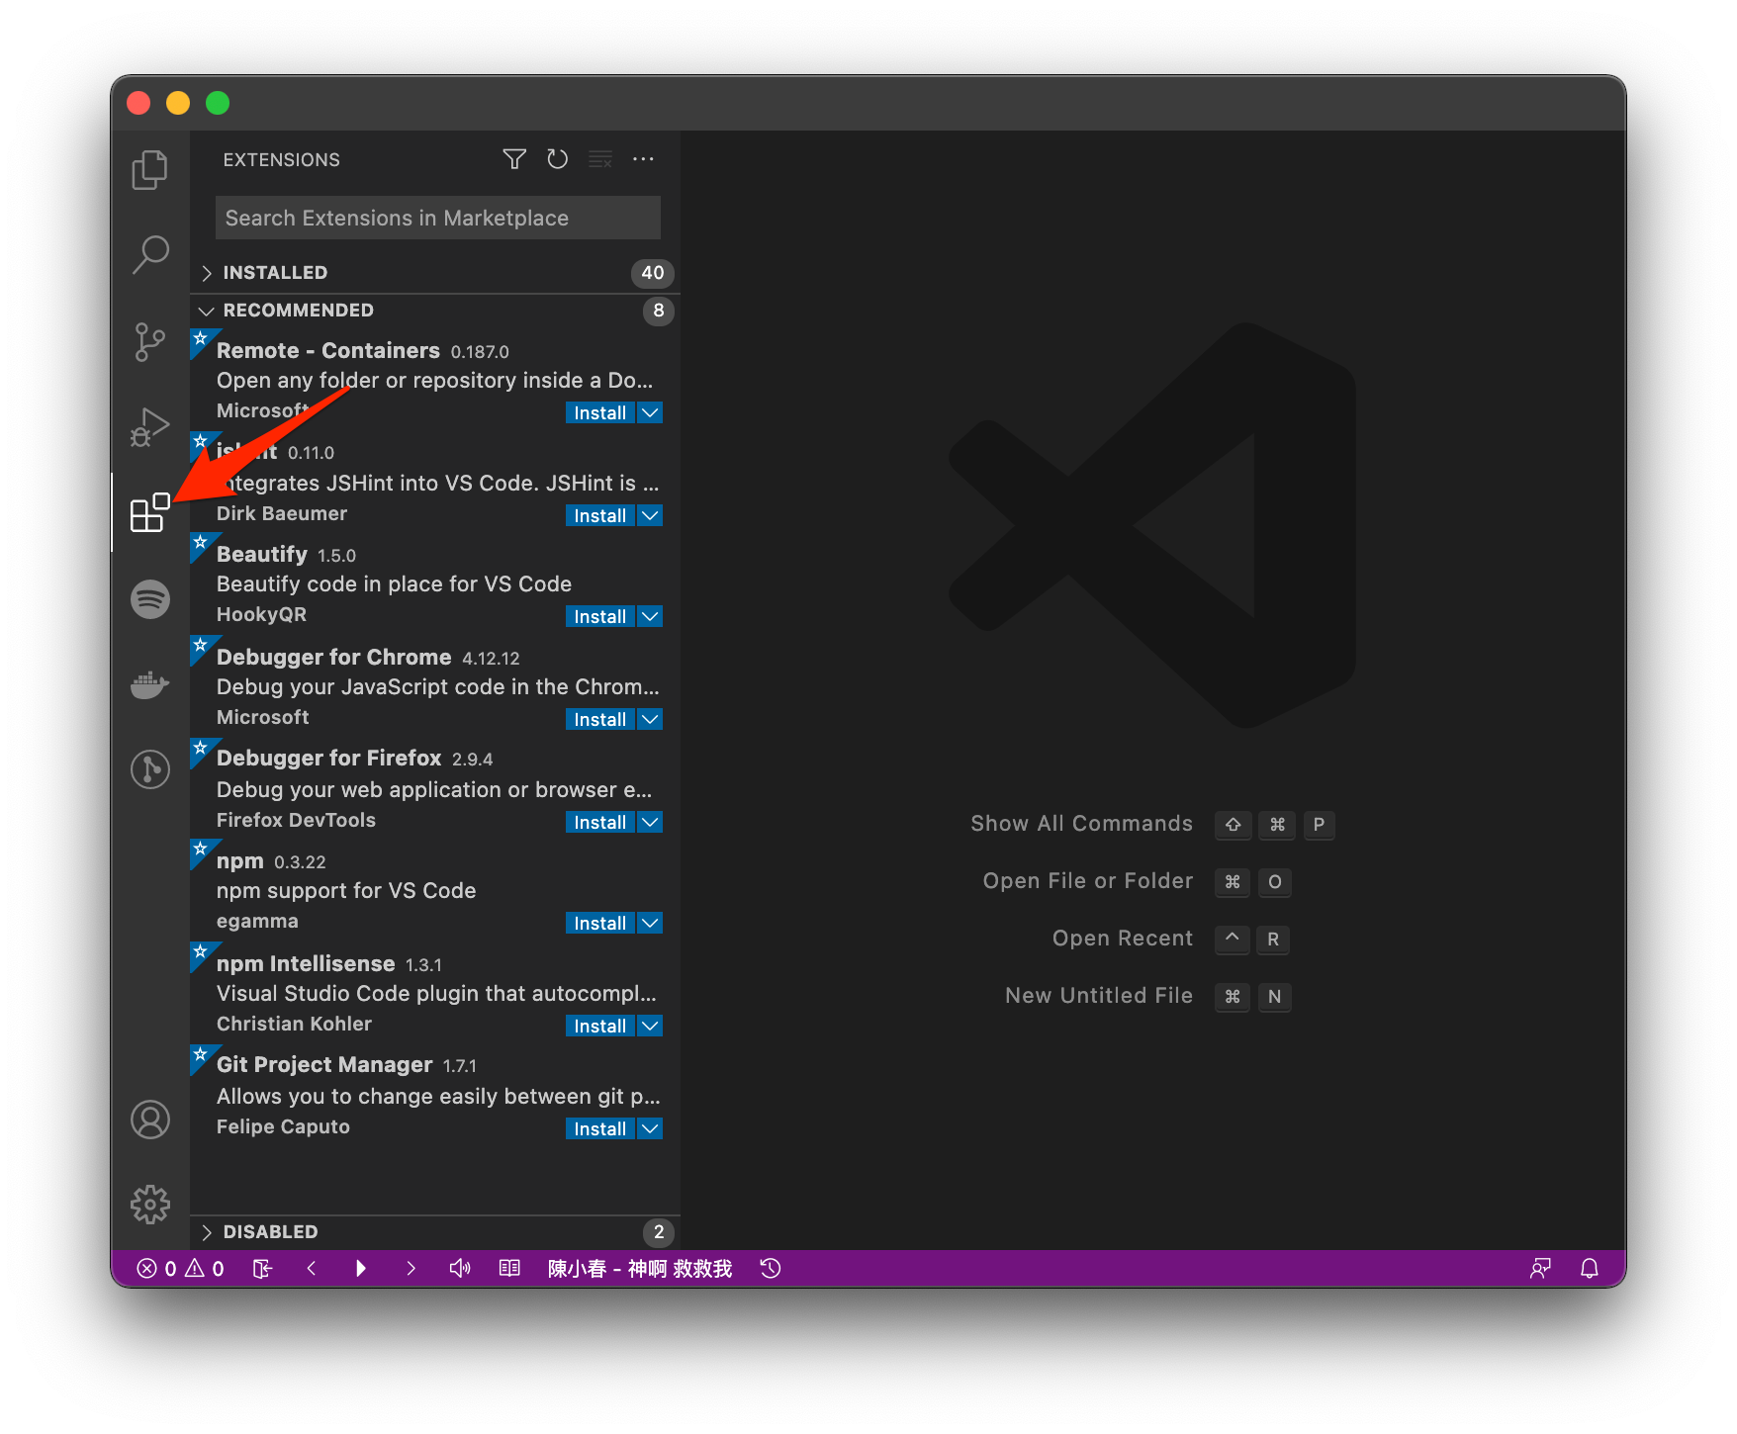Open the Search view in activity bar

pyautogui.click(x=150, y=254)
